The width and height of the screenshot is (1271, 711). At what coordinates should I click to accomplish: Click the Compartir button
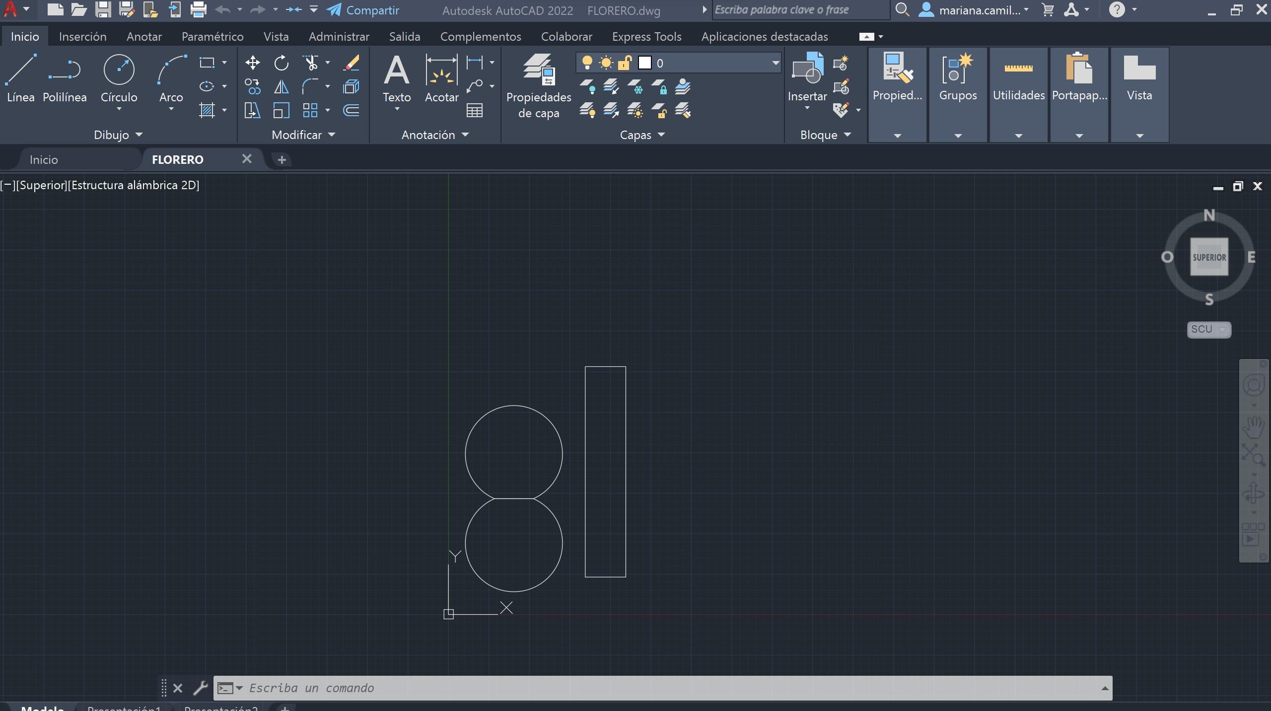363,10
